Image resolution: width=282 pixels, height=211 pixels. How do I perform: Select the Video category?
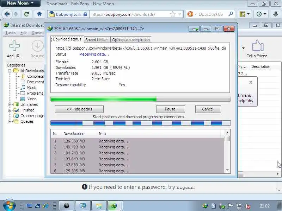click(32, 99)
